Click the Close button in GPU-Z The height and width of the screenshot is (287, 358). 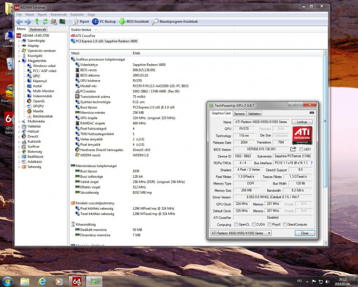coord(304,233)
